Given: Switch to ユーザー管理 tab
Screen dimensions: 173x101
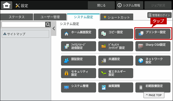Looking at the screenshot, I should point(50,17).
